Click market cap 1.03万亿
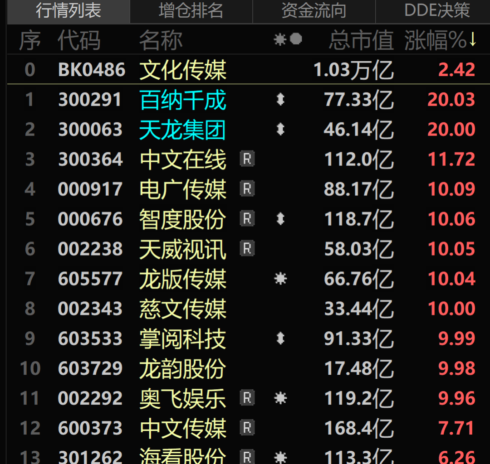490x464 pixels. point(353,70)
